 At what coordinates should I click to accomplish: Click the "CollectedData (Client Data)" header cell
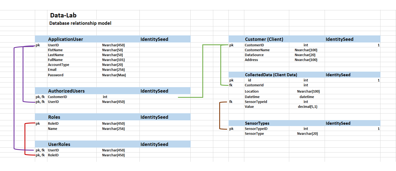(271, 75)
